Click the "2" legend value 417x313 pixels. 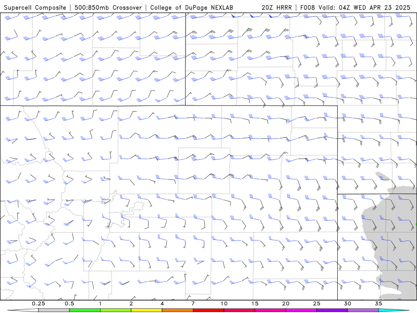point(131,304)
